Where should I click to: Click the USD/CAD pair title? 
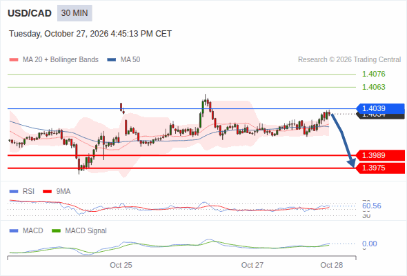point(30,13)
